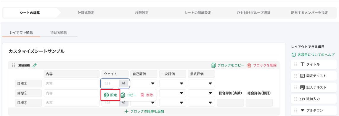The height and width of the screenshot is (116, 339).
Task: Click the pencil icon beside 業績目標
Action: (35, 65)
